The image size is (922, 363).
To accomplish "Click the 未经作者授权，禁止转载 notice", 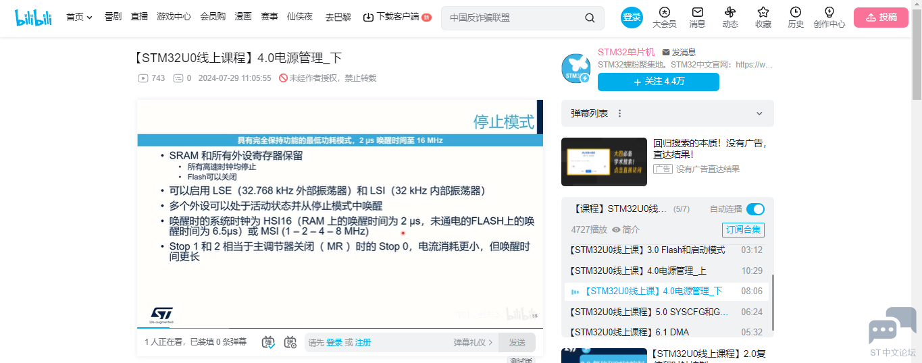I will coord(328,78).
